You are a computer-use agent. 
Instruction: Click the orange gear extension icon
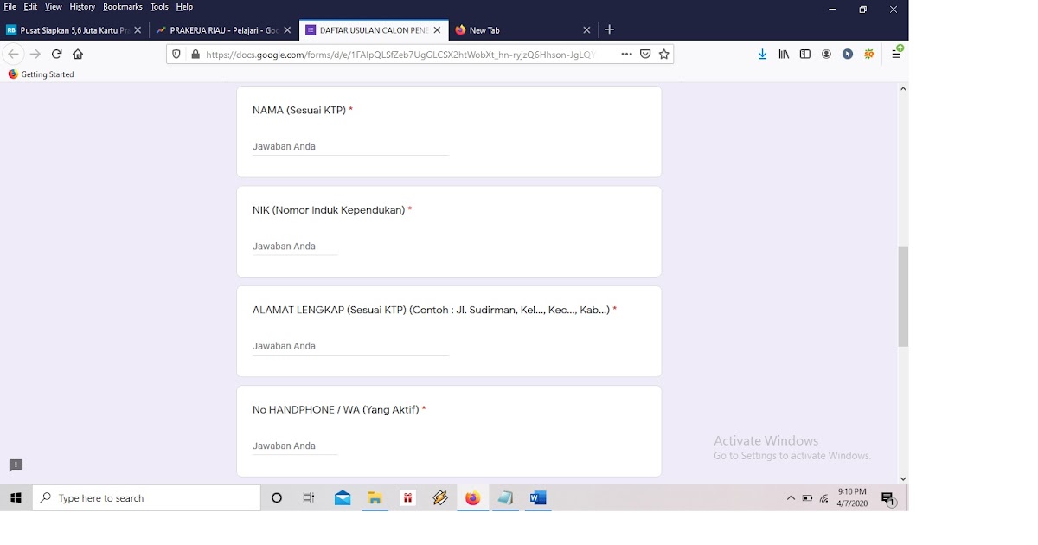click(869, 54)
